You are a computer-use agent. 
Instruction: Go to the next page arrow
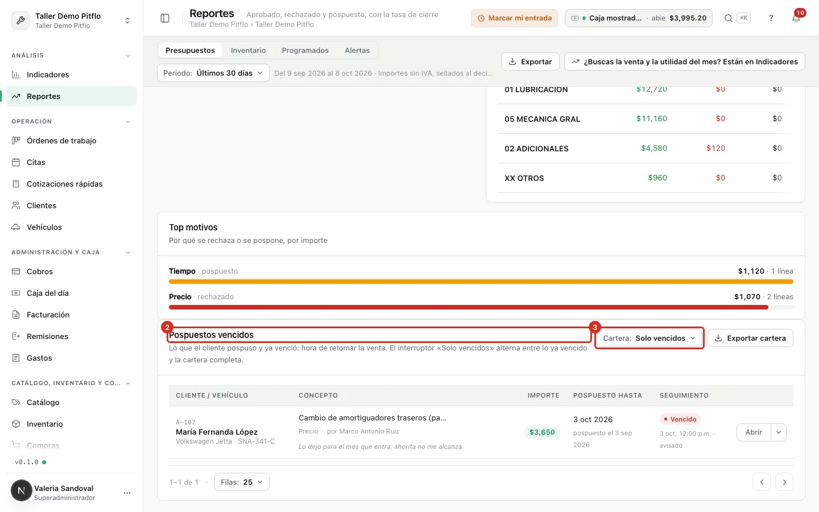[784, 482]
